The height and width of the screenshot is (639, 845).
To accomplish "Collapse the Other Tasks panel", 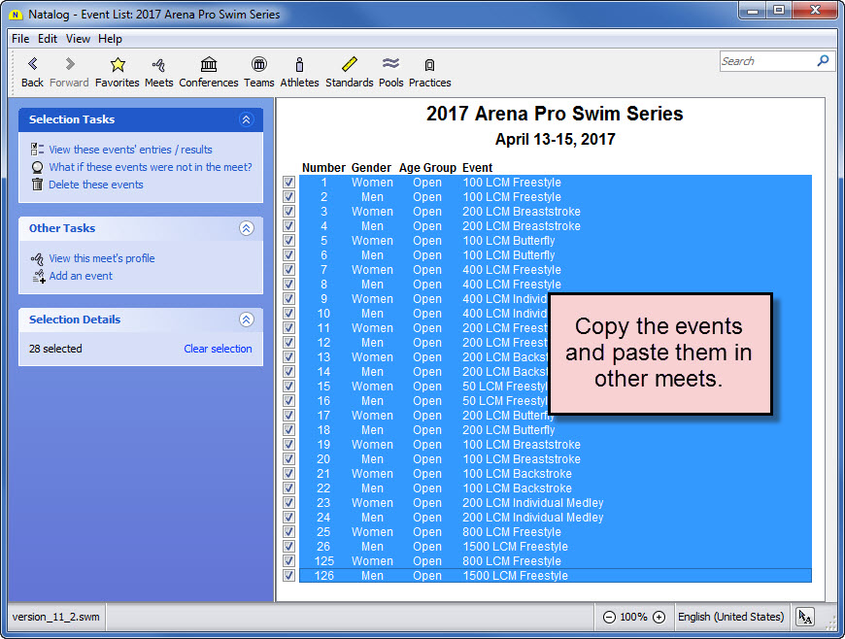I will [x=246, y=228].
